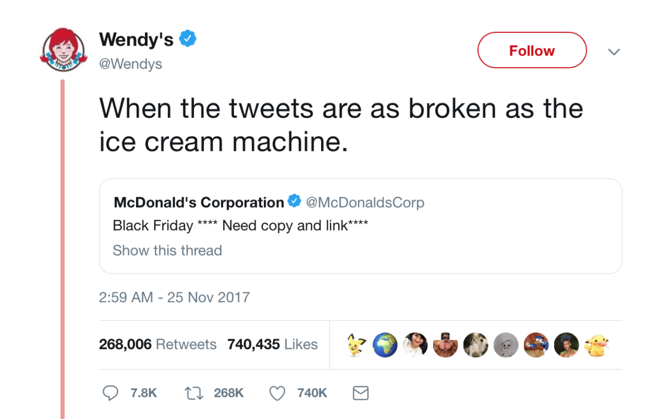Click the 2:59 AM - 25 Nov 2017 timestamp
Viewport: 661px width, 419px height.
[x=174, y=297]
